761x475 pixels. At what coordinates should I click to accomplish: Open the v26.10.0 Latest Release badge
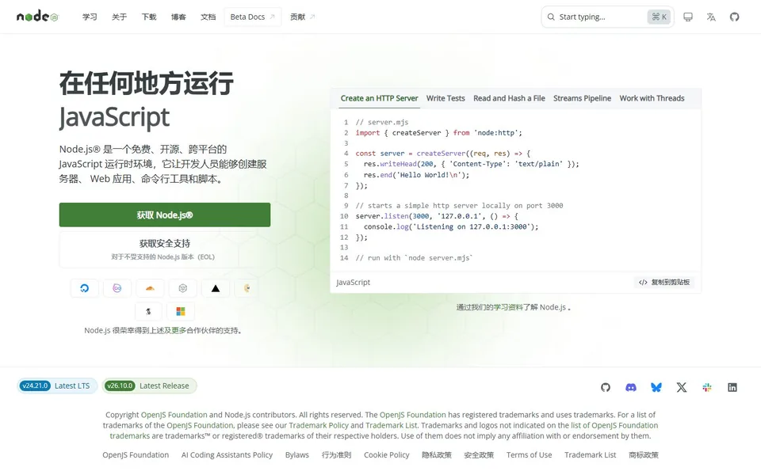click(150, 386)
